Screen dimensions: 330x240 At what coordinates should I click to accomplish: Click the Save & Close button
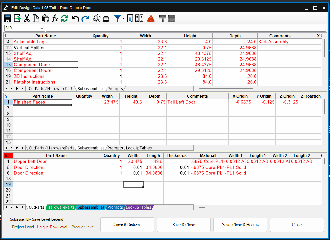pos(184,225)
